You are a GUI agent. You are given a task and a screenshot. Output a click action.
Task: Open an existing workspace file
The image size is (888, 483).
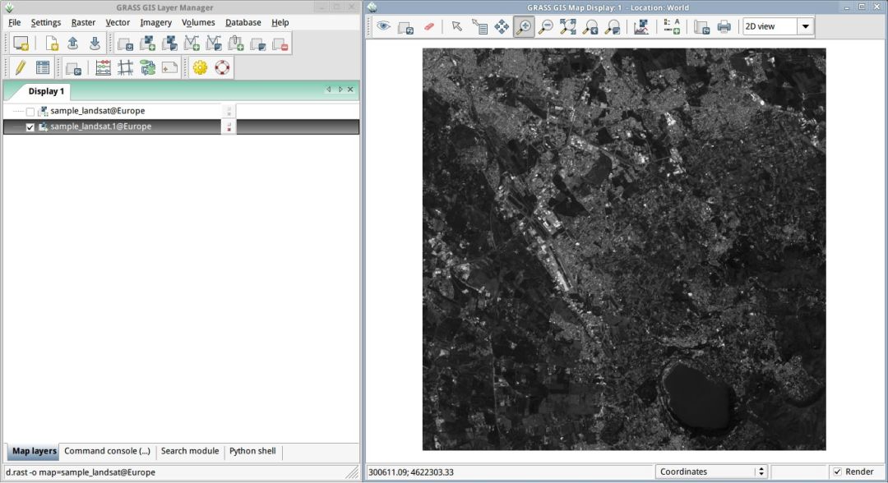74,43
